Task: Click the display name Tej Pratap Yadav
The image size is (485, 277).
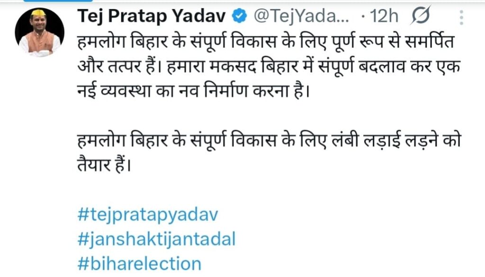Action: pyautogui.click(x=152, y=17)
